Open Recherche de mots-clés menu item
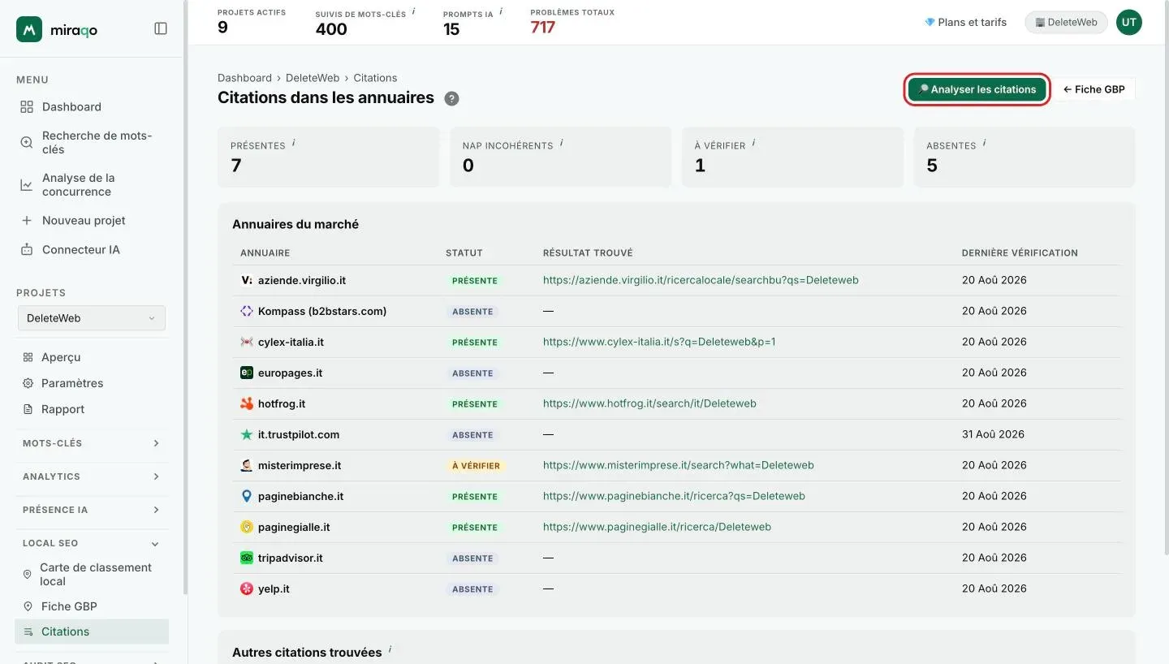Image resolution: width=1169 pixels, height=664 pixels. click(92, 142)
